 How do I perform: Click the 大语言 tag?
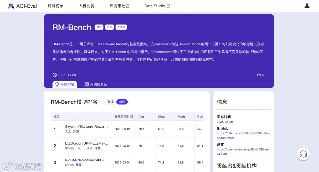tap(121, 27)
